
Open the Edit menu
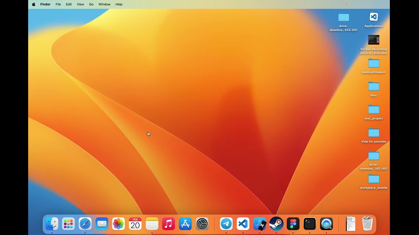point(69,4)
